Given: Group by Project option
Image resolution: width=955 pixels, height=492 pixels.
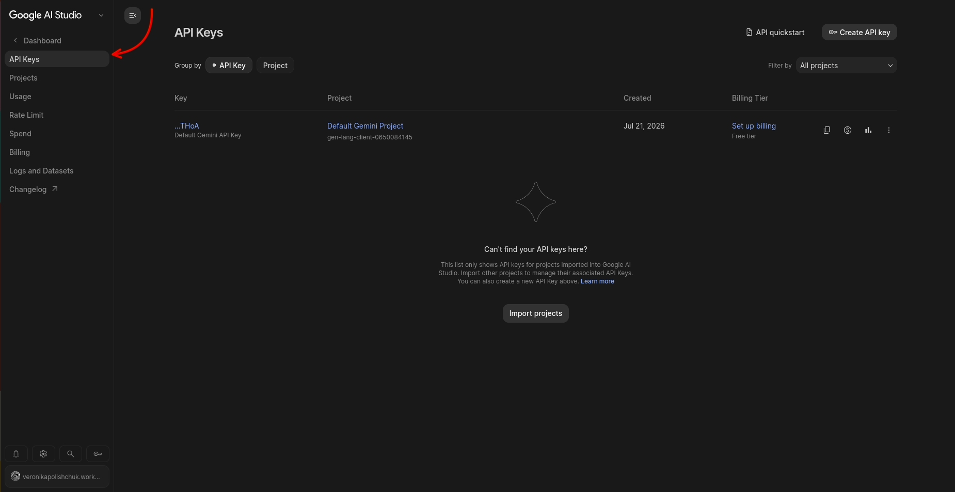Looking at the screenshot, I should (x=275, y=66).
